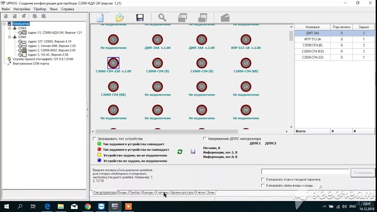The width and height of the screenshot is (377, 212).
Task: Click the greyed box icon in top toolbar
Action: click(x=225, y=18)
